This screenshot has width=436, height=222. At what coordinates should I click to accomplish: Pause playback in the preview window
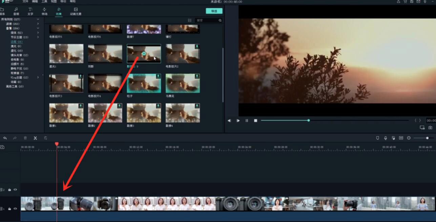pos(247,120)
